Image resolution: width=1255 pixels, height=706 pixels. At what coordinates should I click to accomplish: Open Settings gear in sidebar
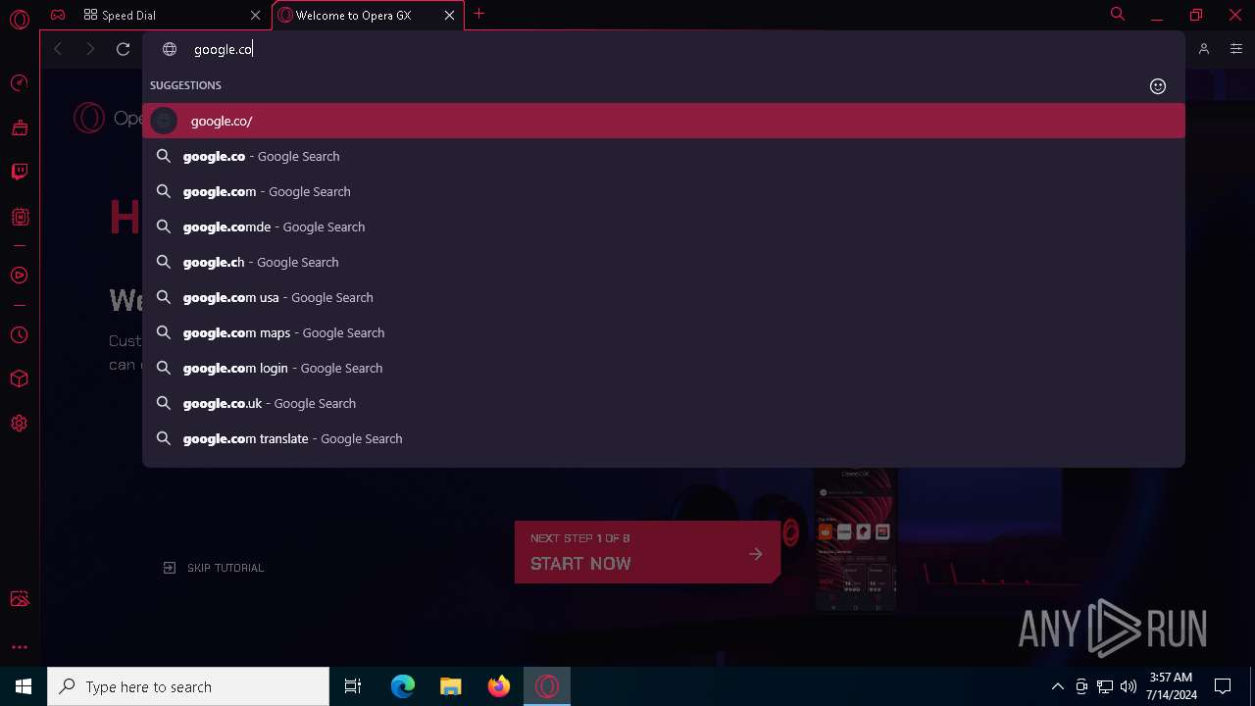[19, 424]
